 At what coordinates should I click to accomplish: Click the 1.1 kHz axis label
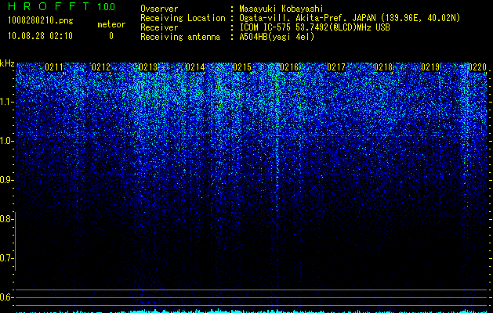(x=6, y=102)
